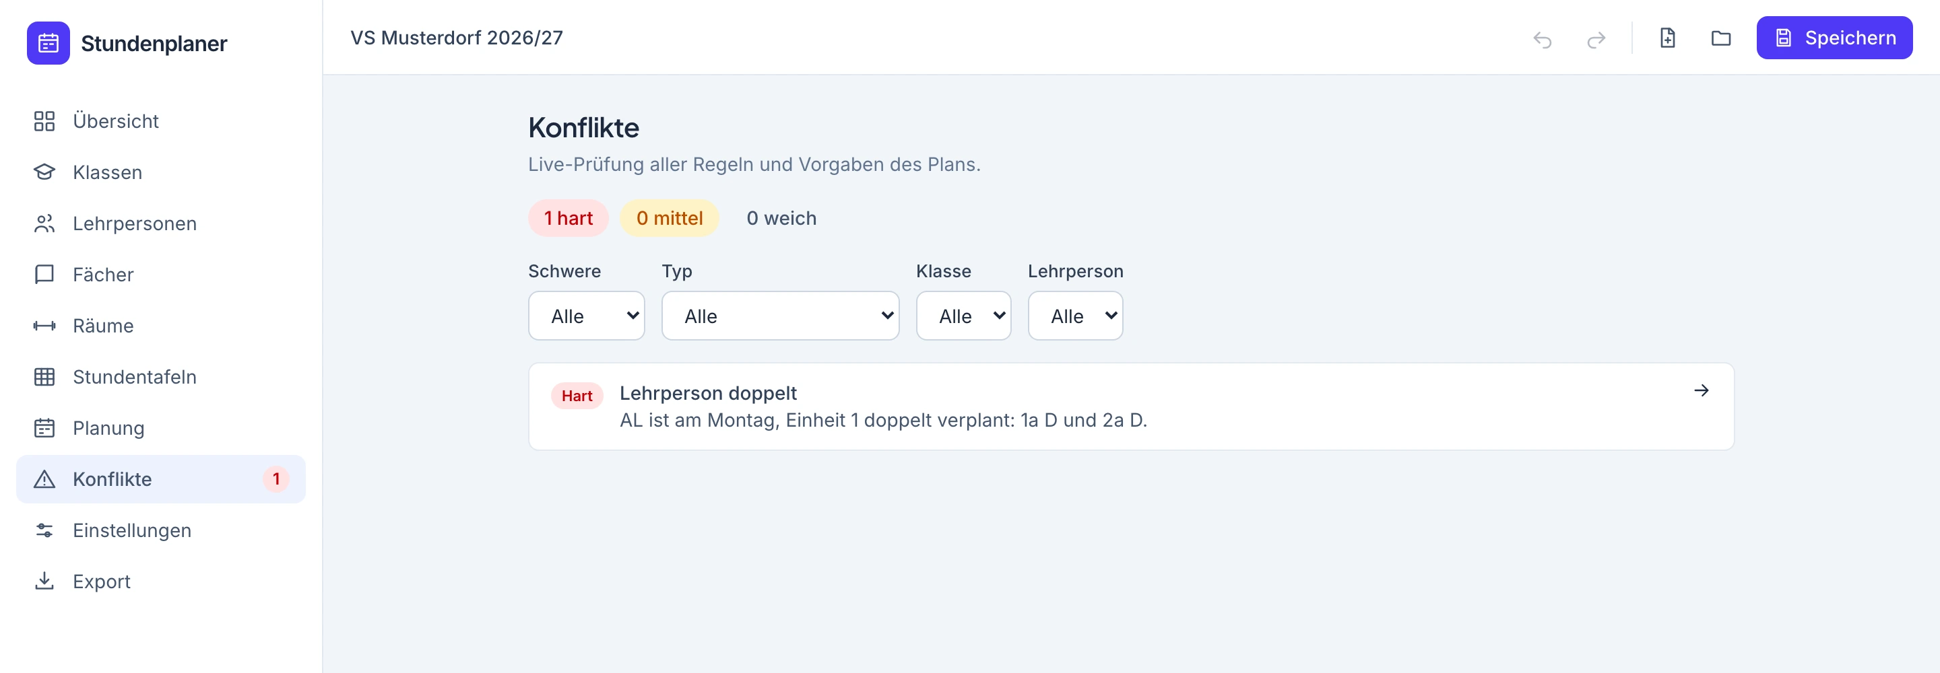Go to Klassen in the sidebar
Screen dimensions: 1940x673
[161, 172]
